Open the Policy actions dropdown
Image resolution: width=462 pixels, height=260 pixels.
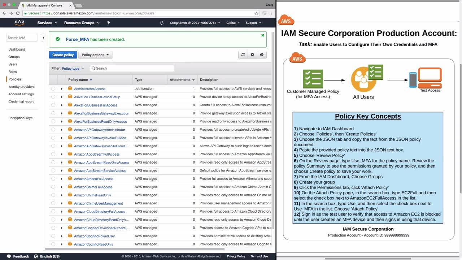95,55
